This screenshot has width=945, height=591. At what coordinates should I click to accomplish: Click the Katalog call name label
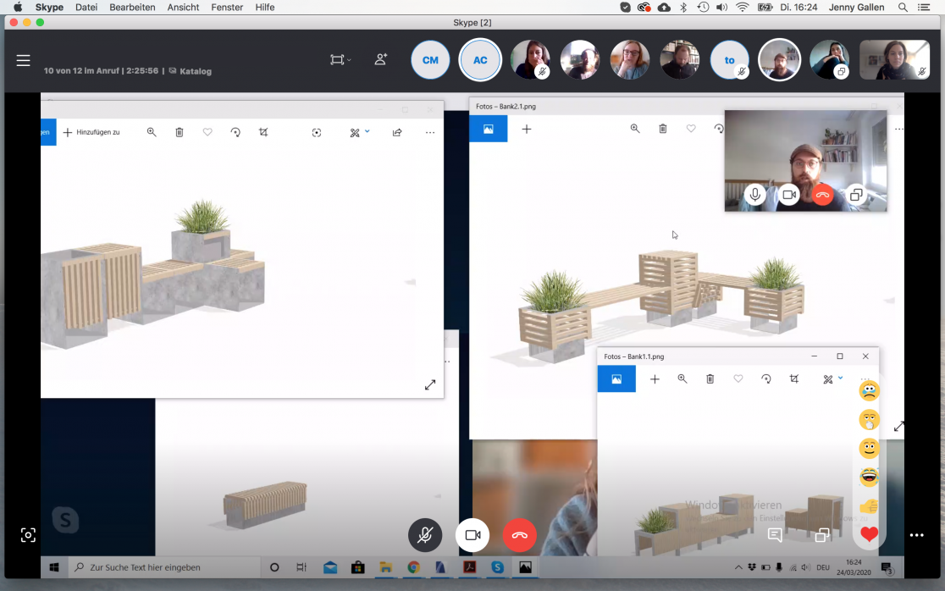[x=196, y=71]
